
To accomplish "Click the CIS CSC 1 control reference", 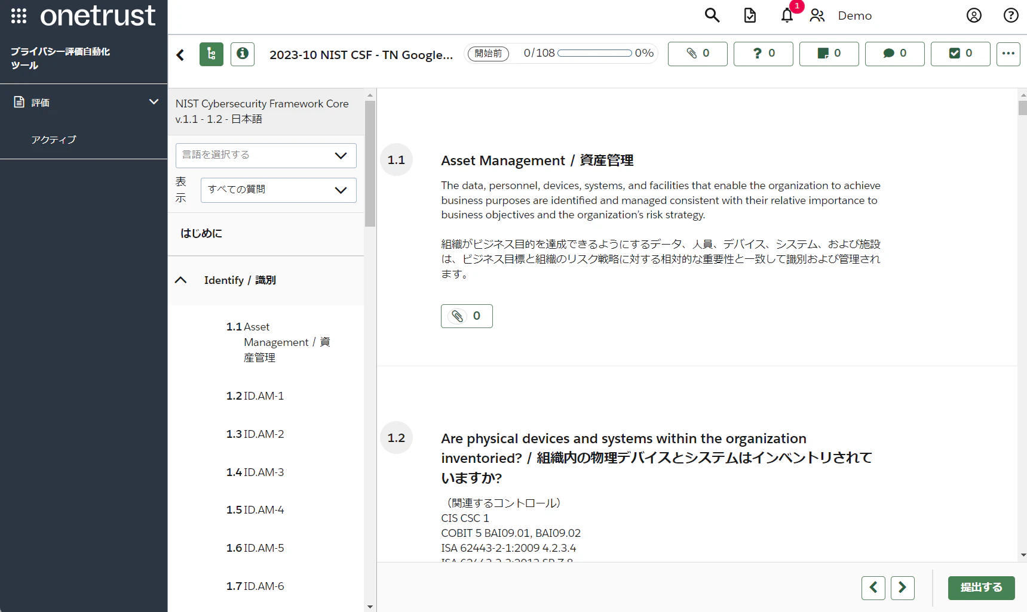I will pyautogui.click(x=465, y=518).
